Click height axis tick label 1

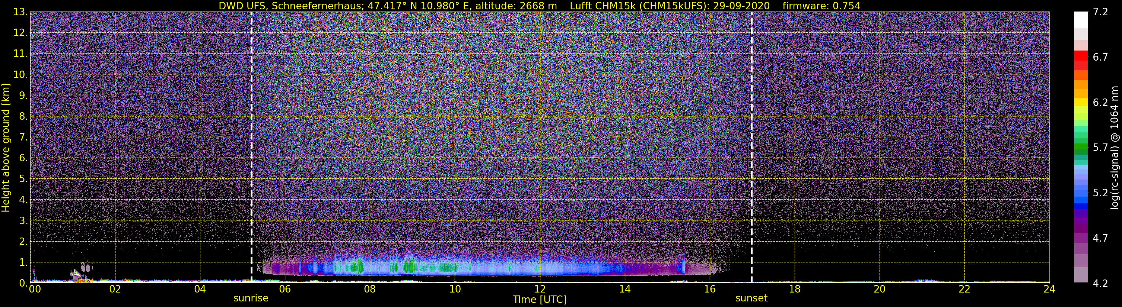[x=23, y=263]
